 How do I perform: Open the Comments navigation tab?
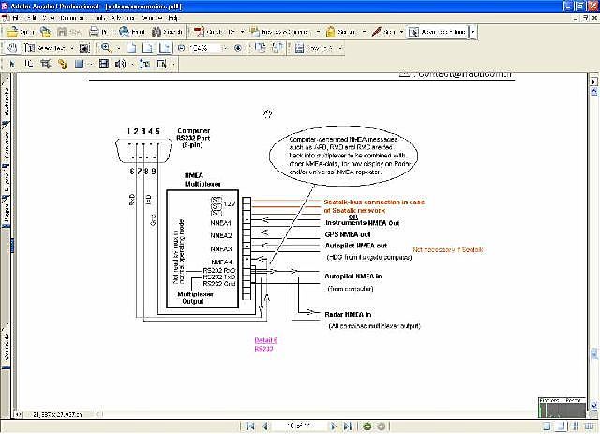pyautogui.click(x=6, y=346)
